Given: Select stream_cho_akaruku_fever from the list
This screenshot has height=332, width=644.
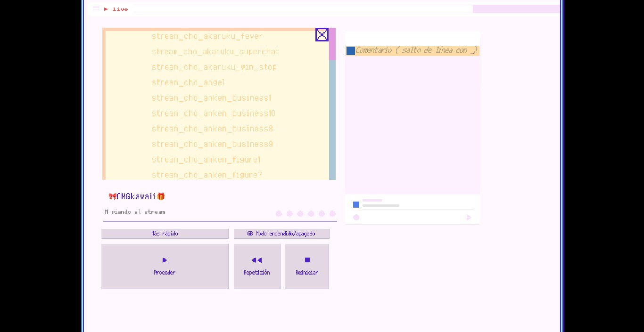Looking at the screenshot, I should [x=207, y=36].
